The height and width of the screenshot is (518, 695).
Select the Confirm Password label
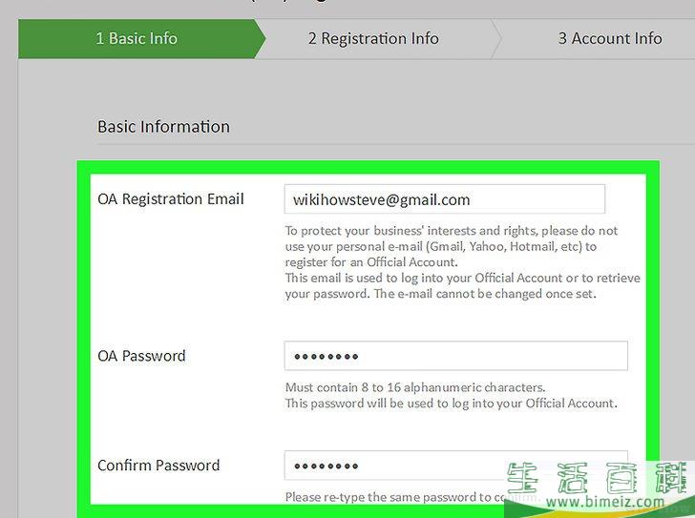click(x=158, y=466)
